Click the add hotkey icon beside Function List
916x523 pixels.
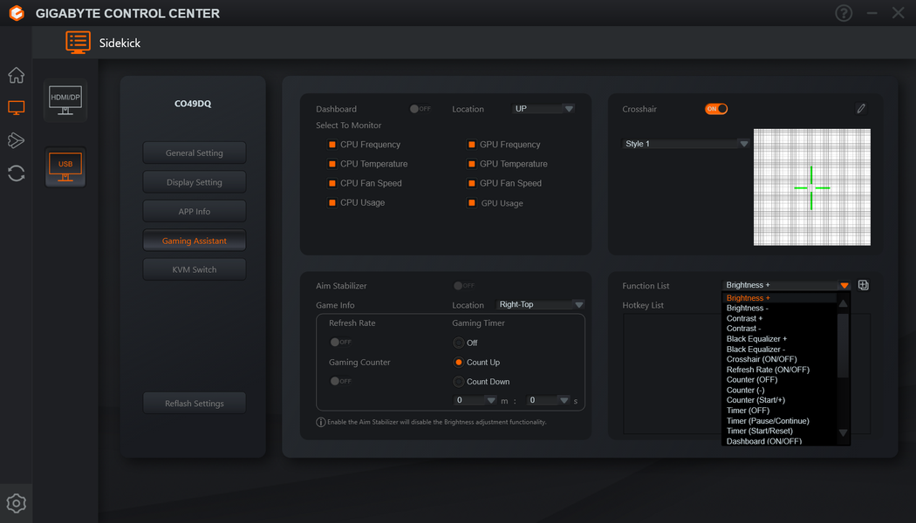864,285
